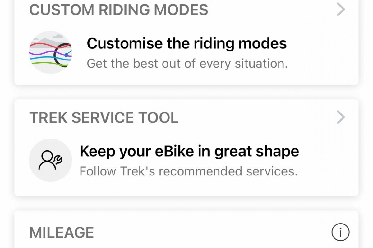Expand Custom Riding Modes via its chevron

pyautogui.click(x=341, y=10)
